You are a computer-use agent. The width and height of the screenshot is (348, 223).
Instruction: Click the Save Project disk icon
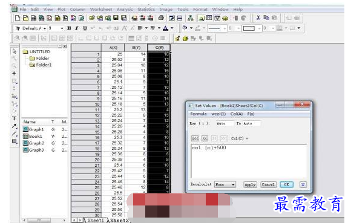pos(116,18)
